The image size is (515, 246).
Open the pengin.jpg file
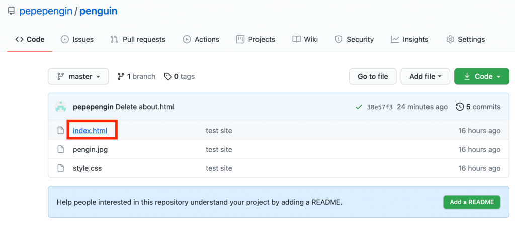(x=91, y=150)
